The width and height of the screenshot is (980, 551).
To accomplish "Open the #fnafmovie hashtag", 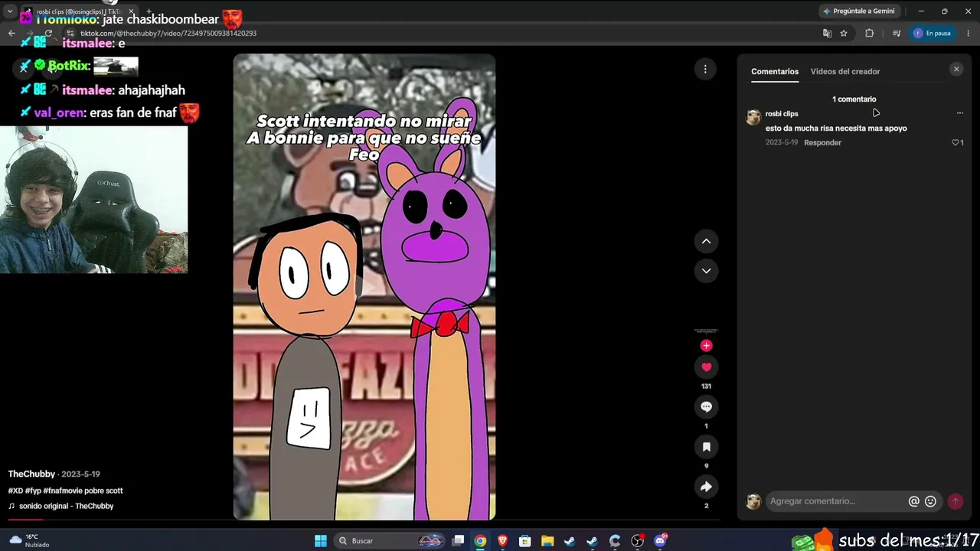I will 64,491.
